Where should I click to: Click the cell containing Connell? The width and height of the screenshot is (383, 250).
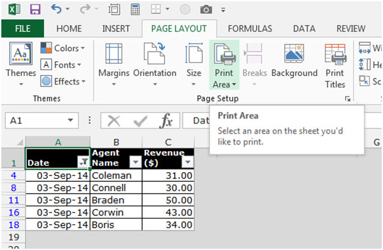(x=117, y=188)
